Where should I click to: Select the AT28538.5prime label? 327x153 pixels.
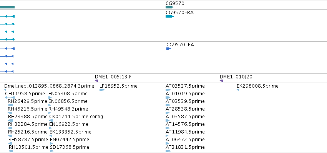(185, 109)
